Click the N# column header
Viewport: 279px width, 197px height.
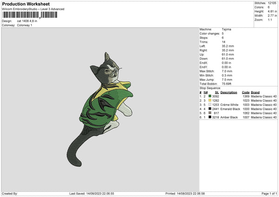(206, 92)
